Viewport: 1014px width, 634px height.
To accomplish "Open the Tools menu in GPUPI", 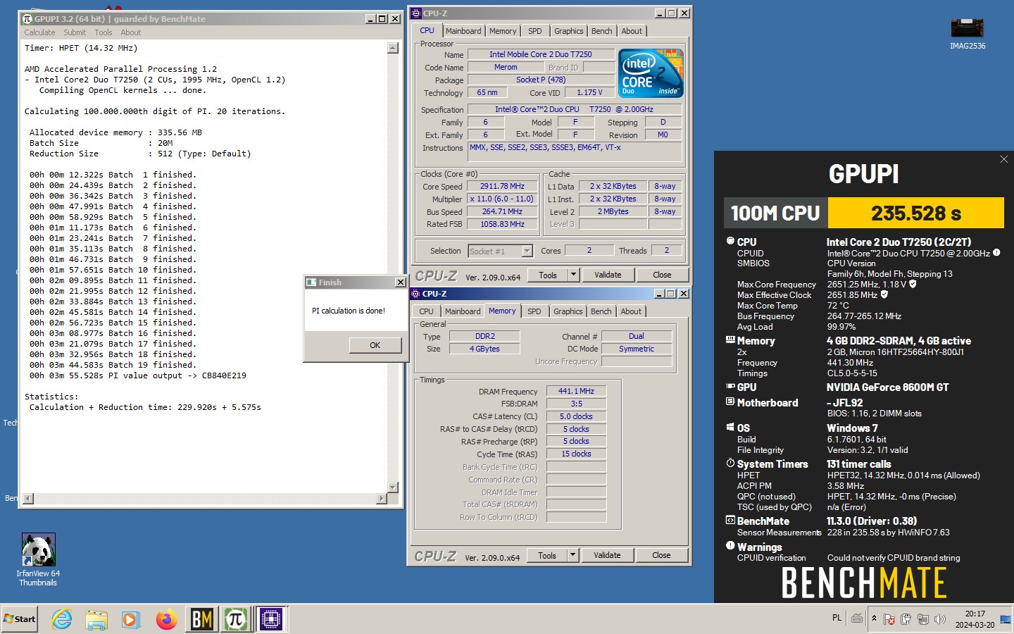I will pos(104,32).
